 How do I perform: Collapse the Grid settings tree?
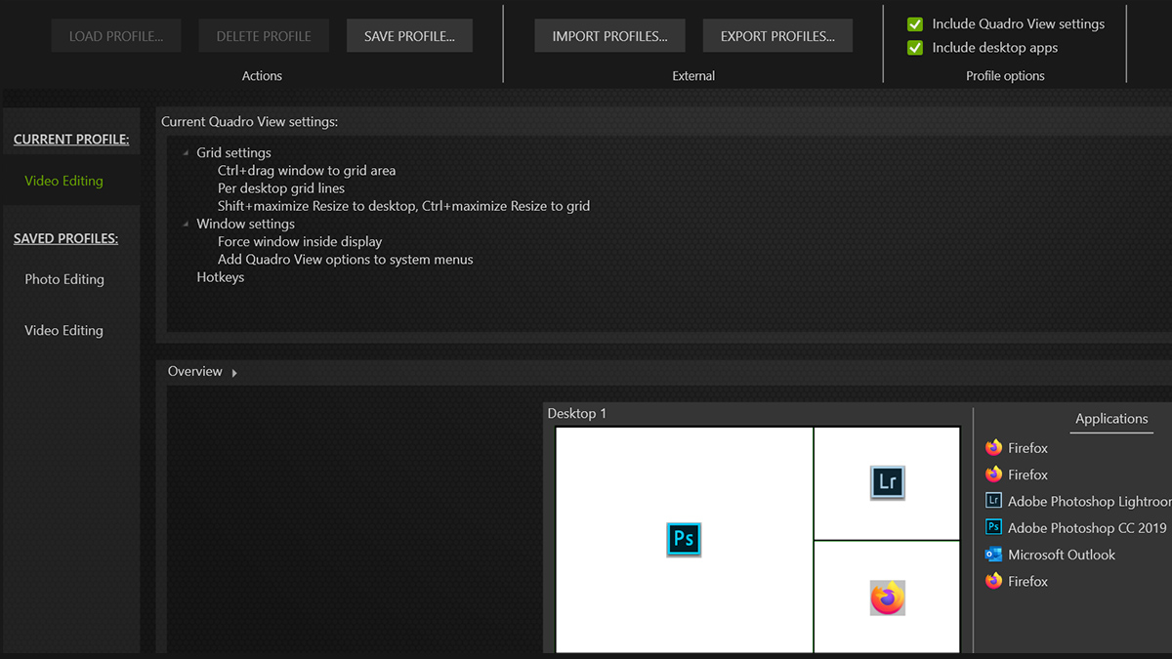(x=185, y=152)
